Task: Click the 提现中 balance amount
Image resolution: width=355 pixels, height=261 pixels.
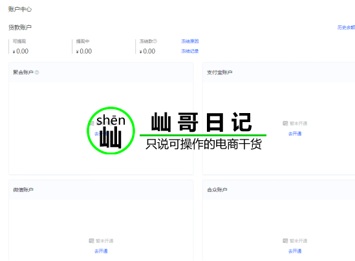Action: 84,51
